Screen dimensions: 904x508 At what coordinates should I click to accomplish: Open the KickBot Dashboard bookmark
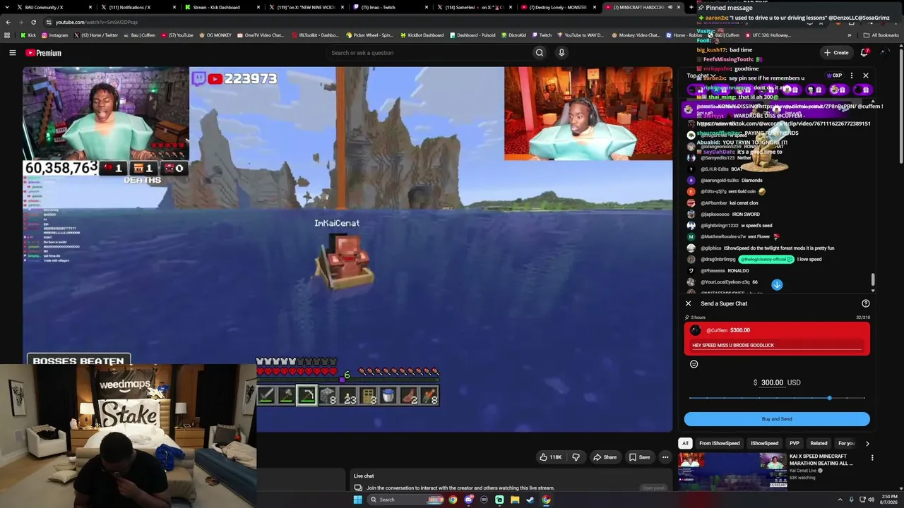[422, 35]
